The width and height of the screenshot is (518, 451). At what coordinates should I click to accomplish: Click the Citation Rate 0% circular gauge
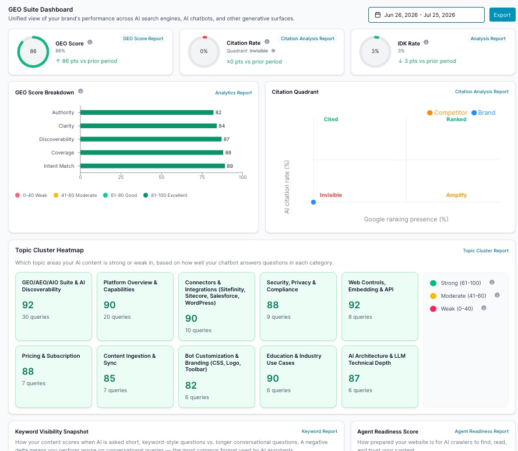(204, 51)
